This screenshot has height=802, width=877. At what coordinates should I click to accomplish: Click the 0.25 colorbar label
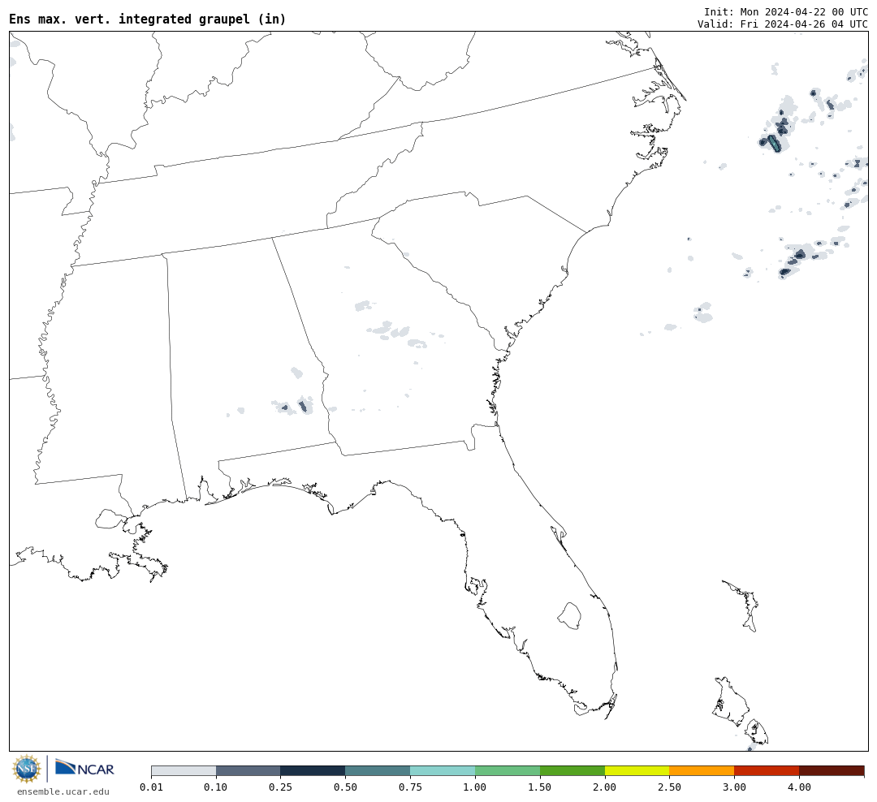[x=281, y=787]
